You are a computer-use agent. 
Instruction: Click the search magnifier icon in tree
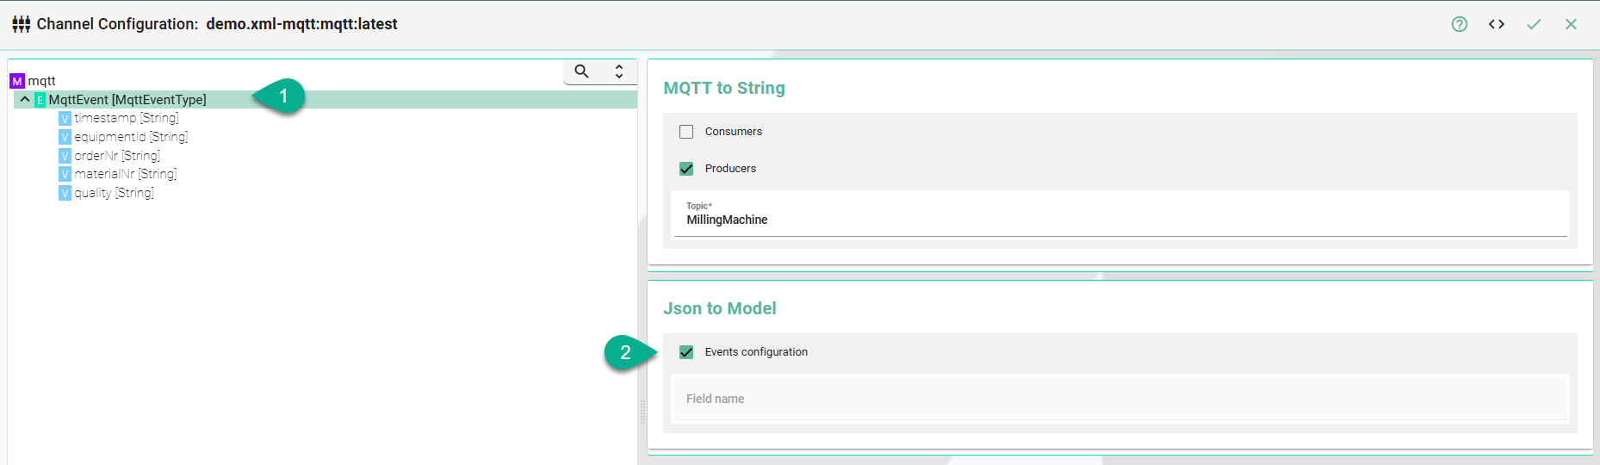(582, 71)
